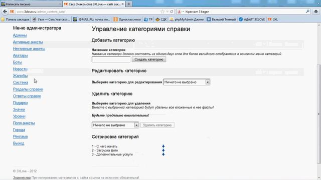Open the Панель закладок folder
The height and width of the screenshot is (180, 321).
16,19
